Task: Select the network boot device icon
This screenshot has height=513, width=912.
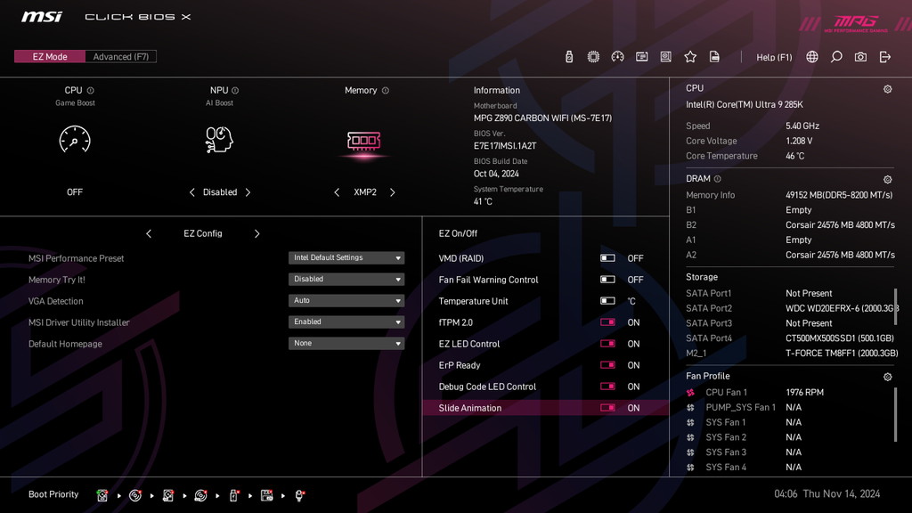Action: (x=299, y=495)
